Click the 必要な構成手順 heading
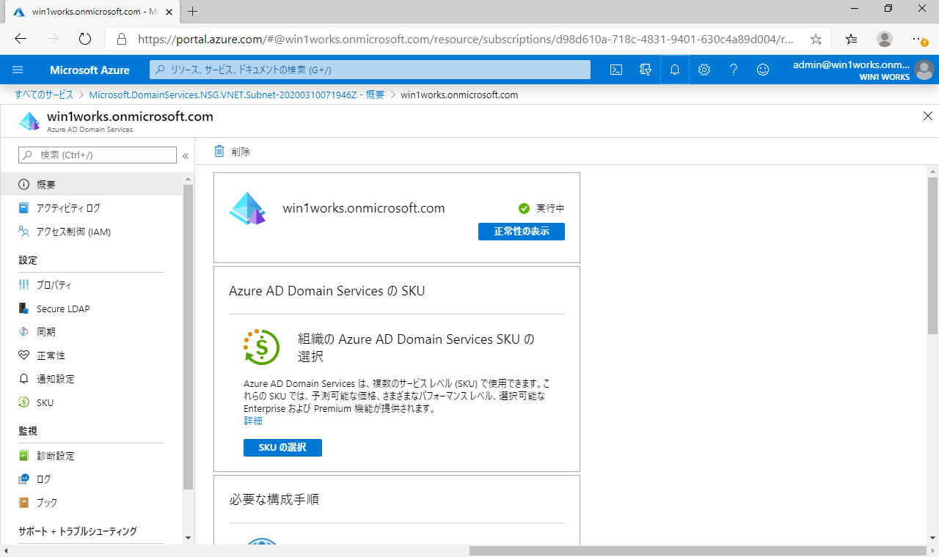 (274, 500)
